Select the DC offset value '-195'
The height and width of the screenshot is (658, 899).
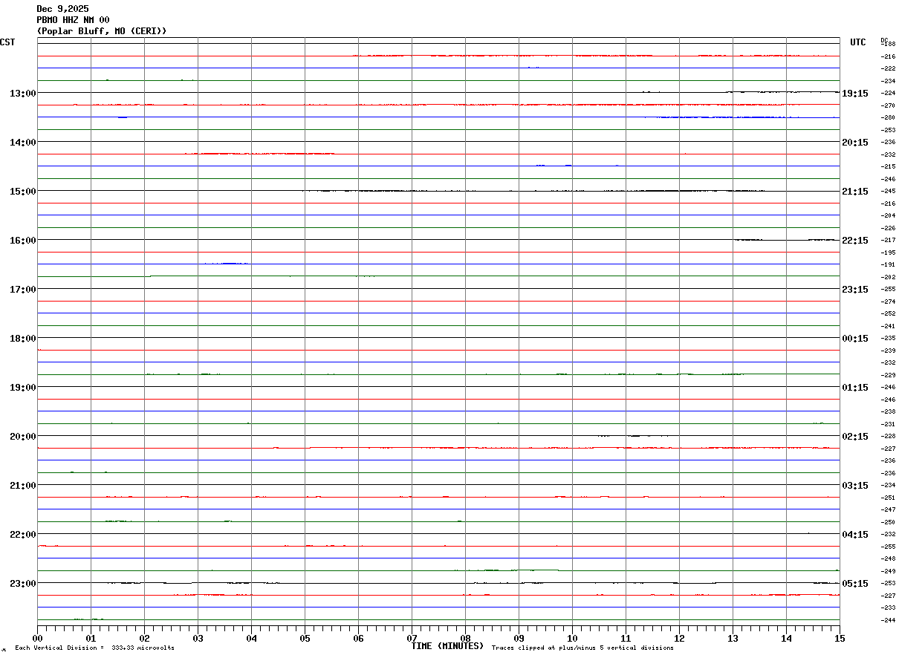pyautogui.click(x=888, y=253)
